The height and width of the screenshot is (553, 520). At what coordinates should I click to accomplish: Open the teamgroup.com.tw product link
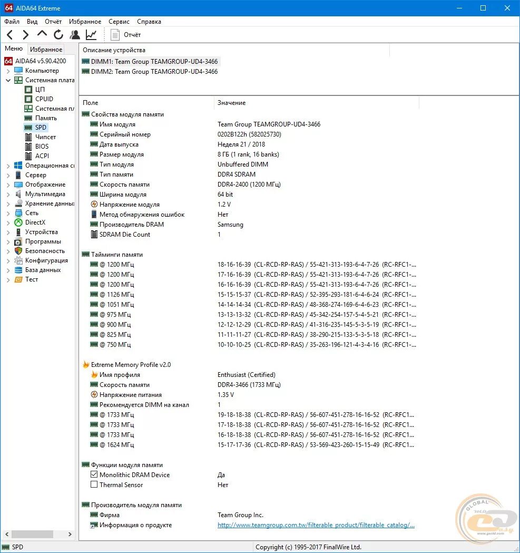coord(316,525)
